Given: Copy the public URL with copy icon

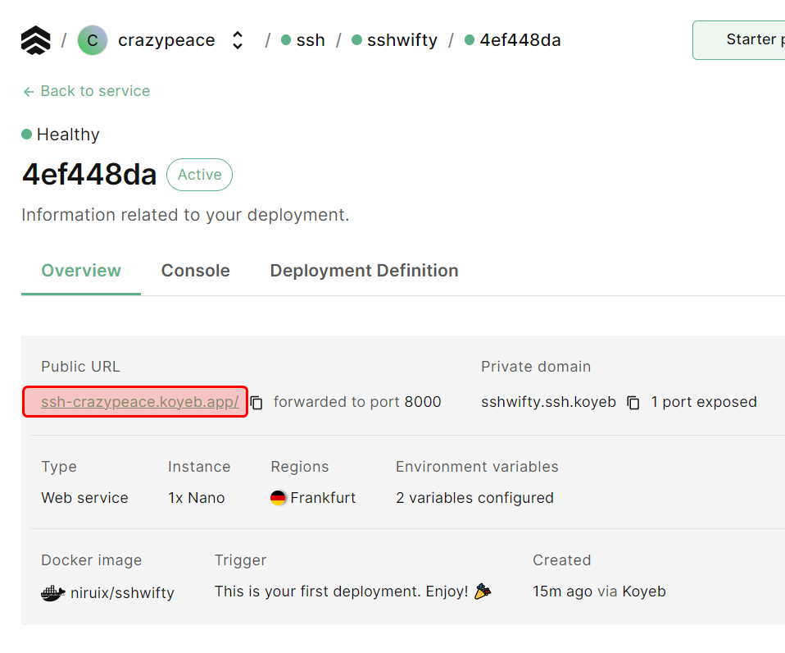Looking at the screenshot, I should tap(256, 403).
